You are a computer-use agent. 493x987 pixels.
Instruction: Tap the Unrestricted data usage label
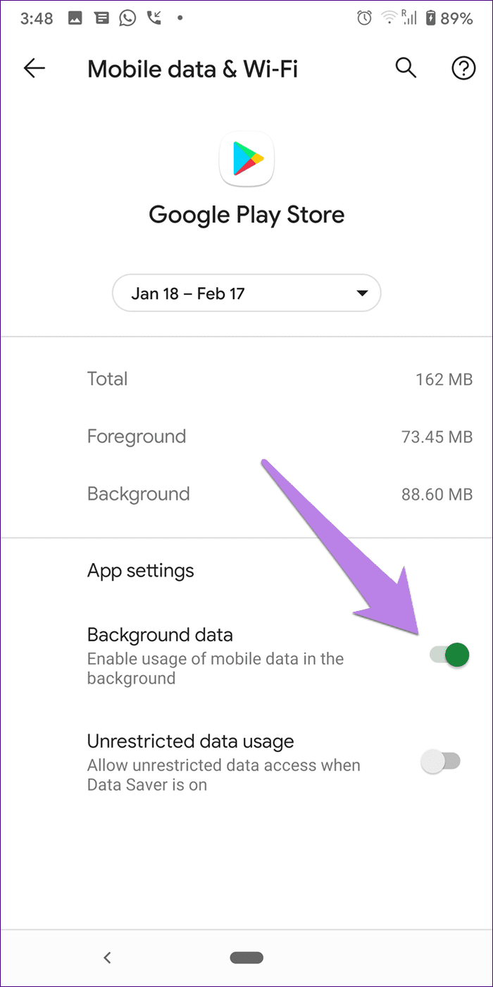coord(190,741)
